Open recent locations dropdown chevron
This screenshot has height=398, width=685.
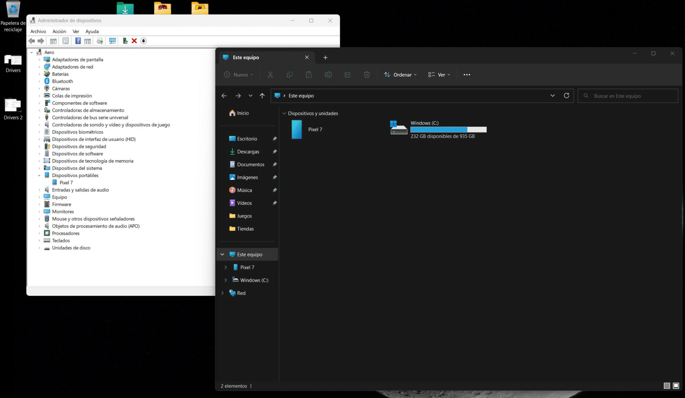[x=251, y=96]
